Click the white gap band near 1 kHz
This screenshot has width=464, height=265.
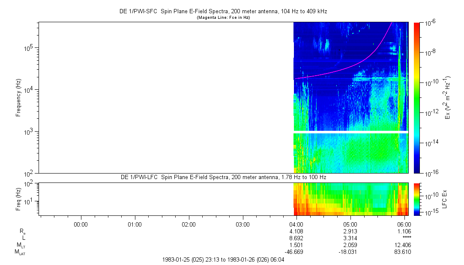tap(350, 132)
